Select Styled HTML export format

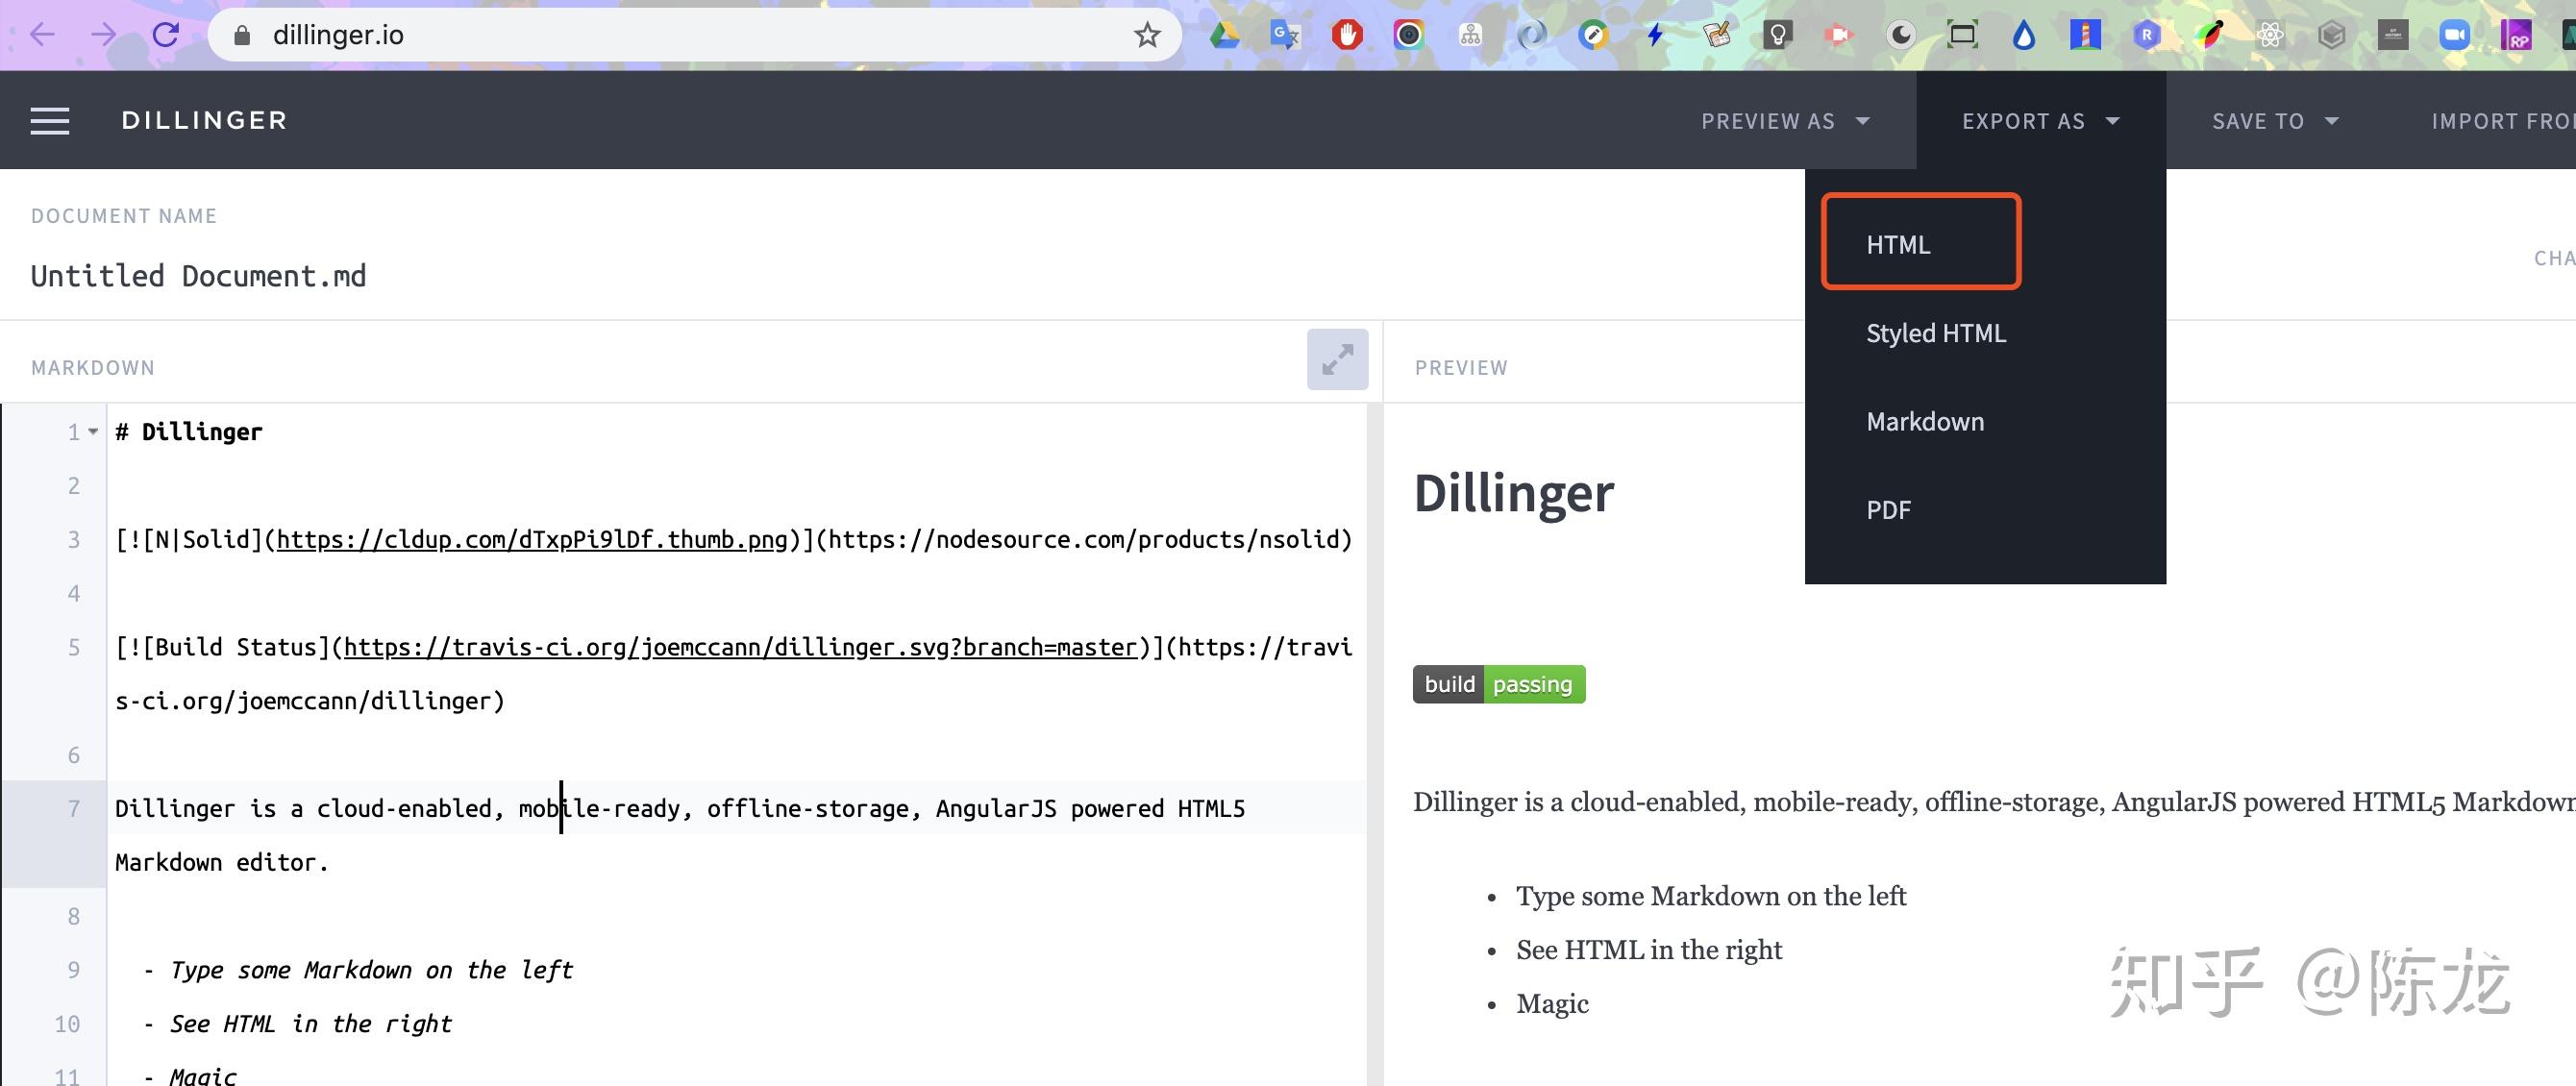(x=1935, y=333)
